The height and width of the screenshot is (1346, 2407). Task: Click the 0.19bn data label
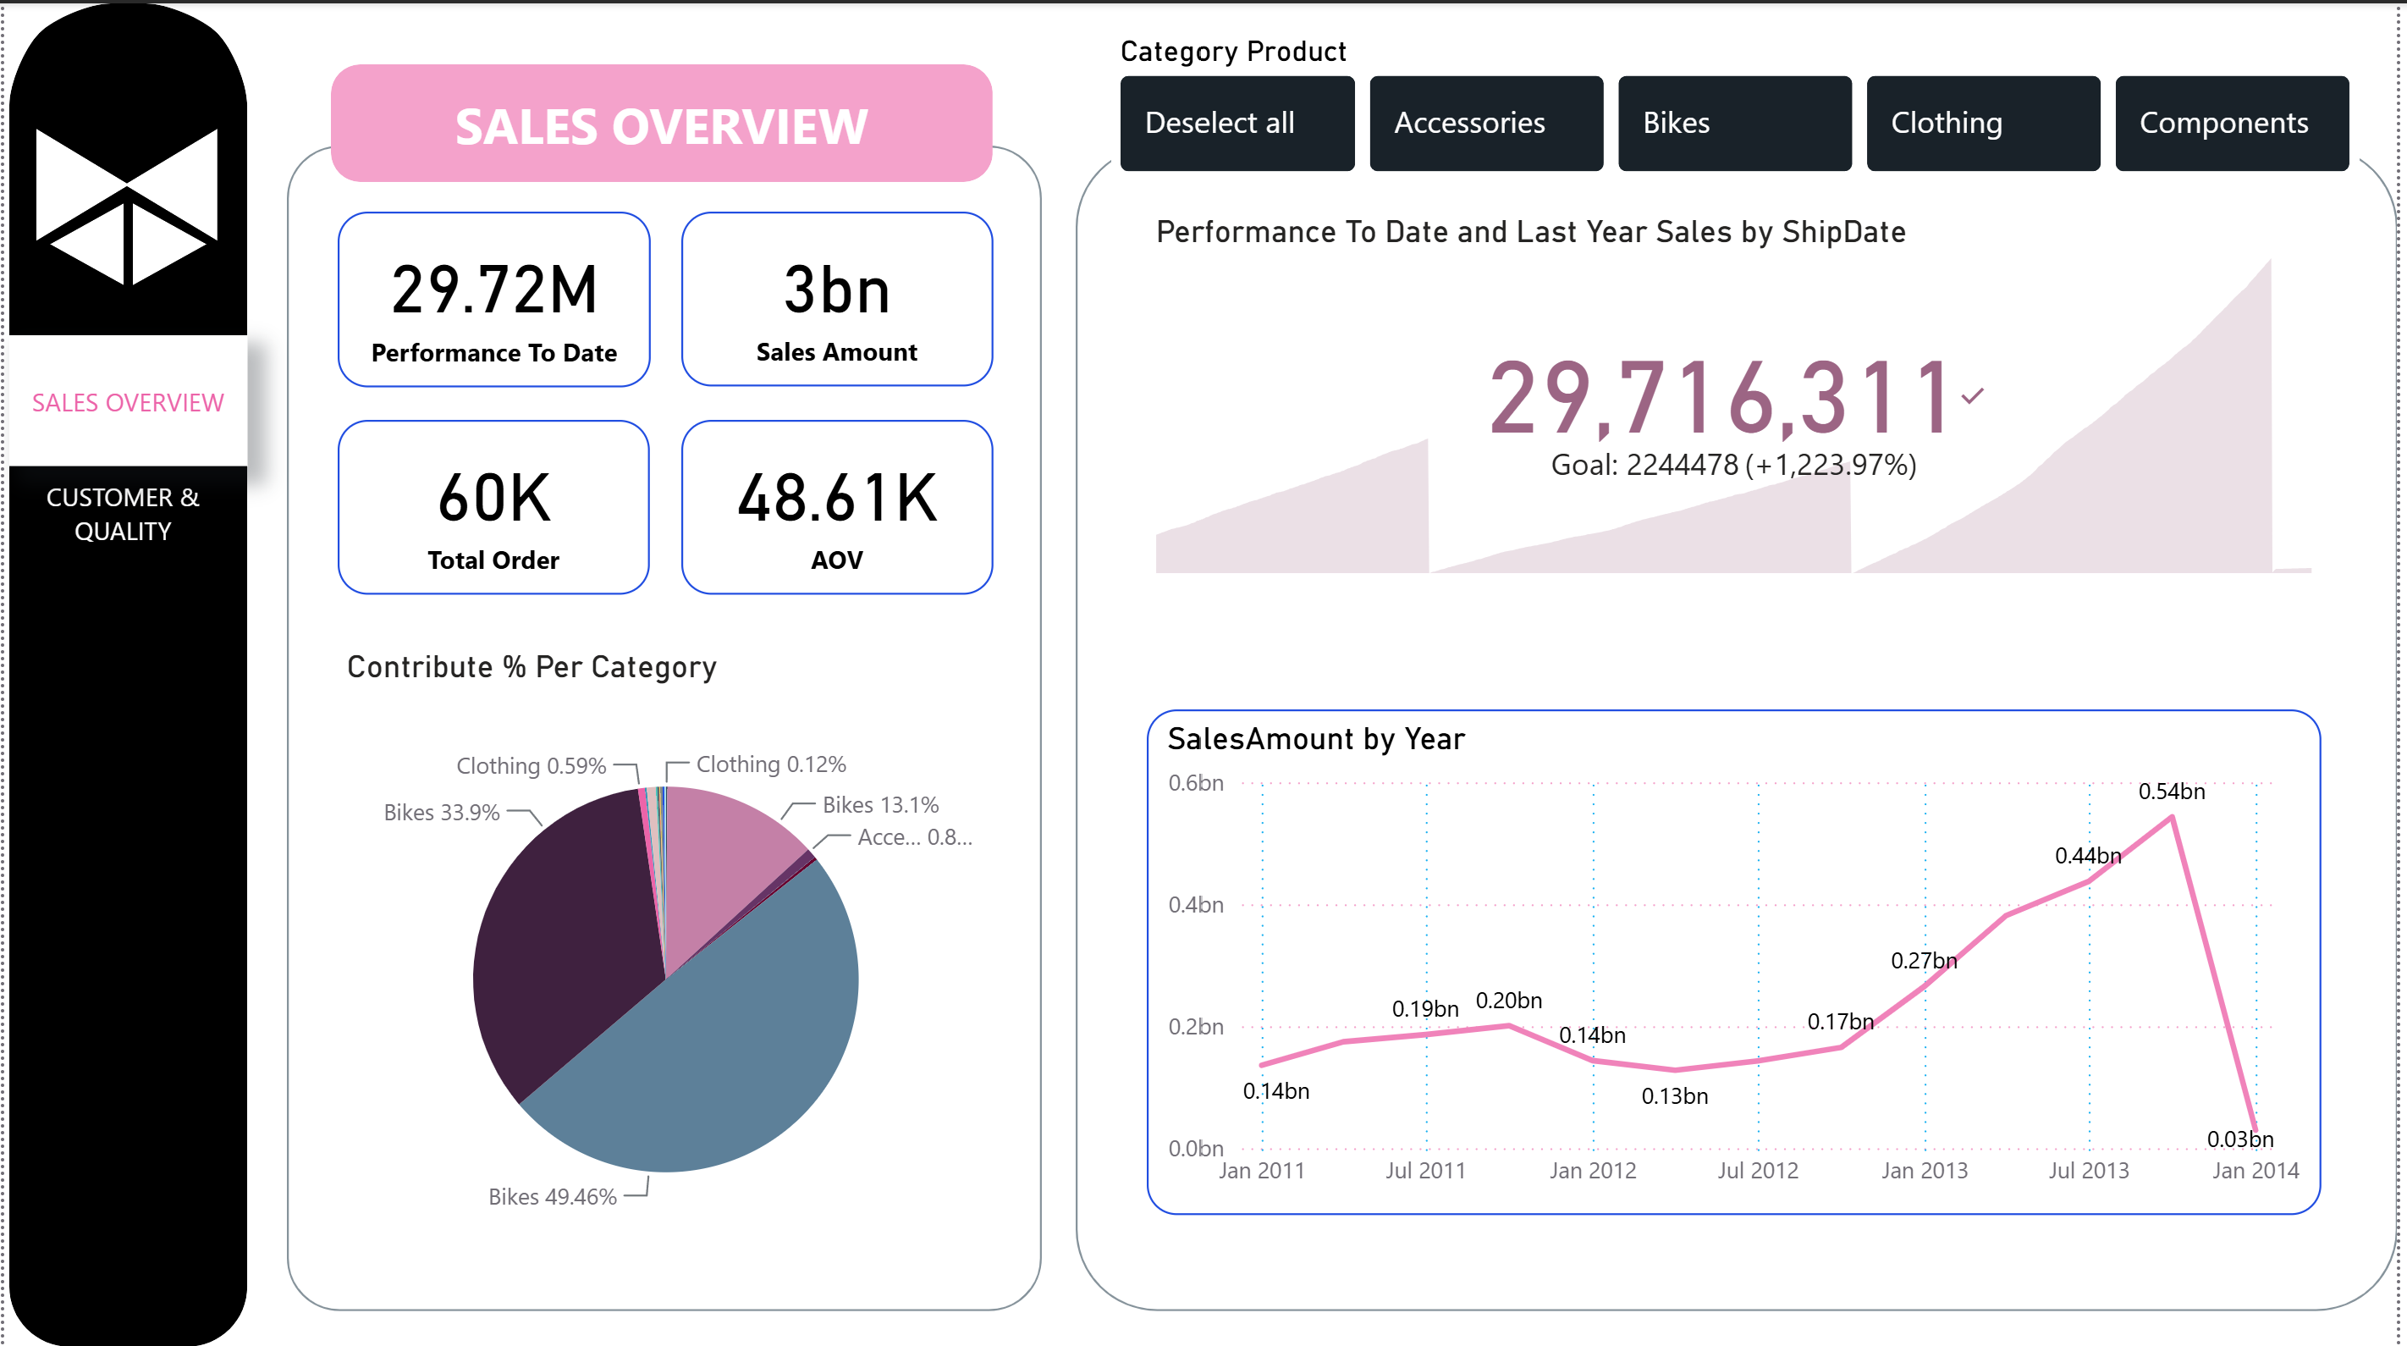1425,1008
